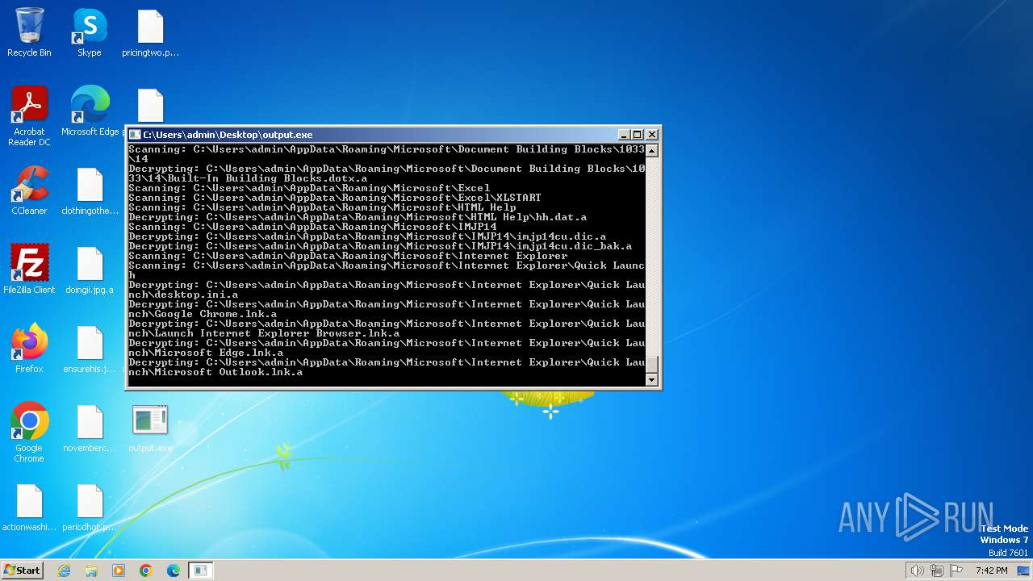Launch Skype from the desktop

coord(90,33)
